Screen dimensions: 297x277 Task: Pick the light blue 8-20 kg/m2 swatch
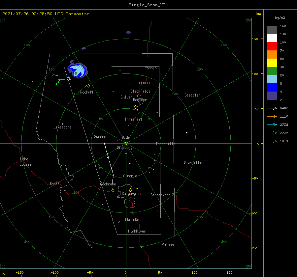pyautogui.click(x=272, y=79)
